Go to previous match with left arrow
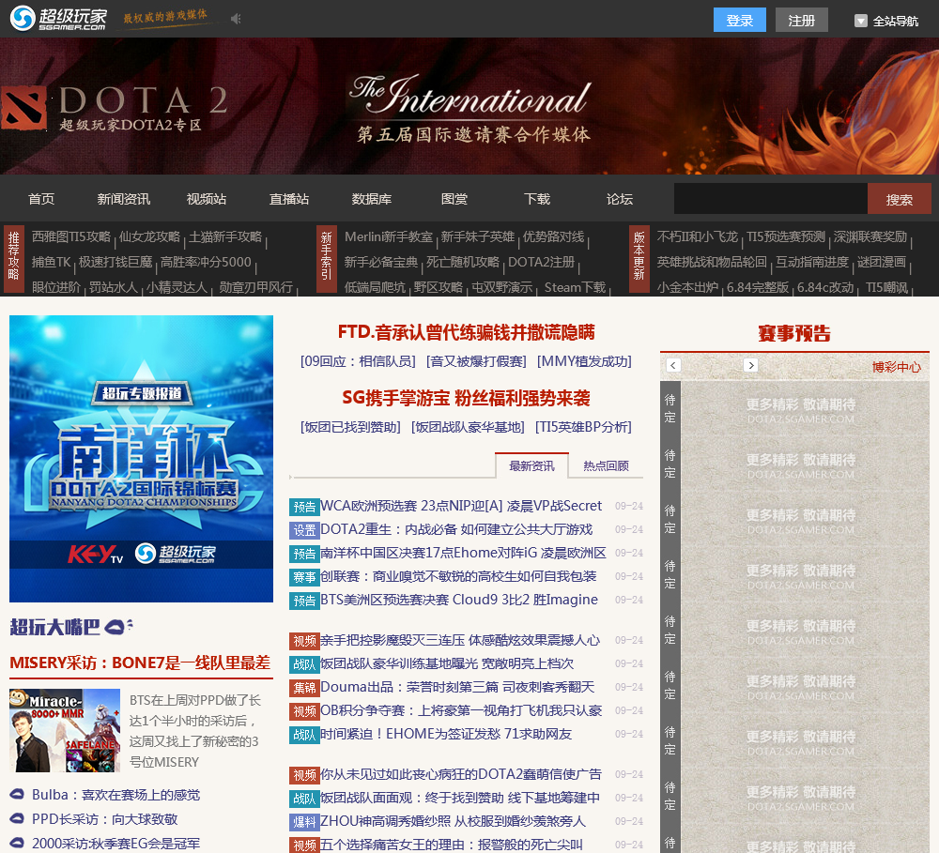 point(673,365)
